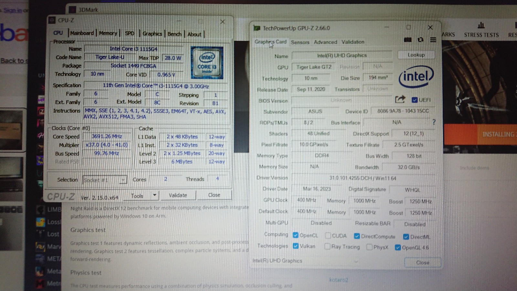Click the Include demo label in 3DMark

tap(474, 168)
